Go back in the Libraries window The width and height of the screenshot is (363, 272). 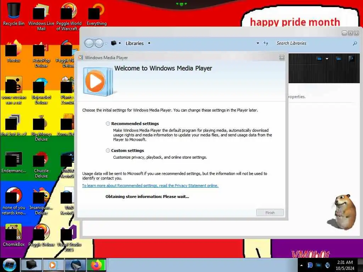click(89, 43)
